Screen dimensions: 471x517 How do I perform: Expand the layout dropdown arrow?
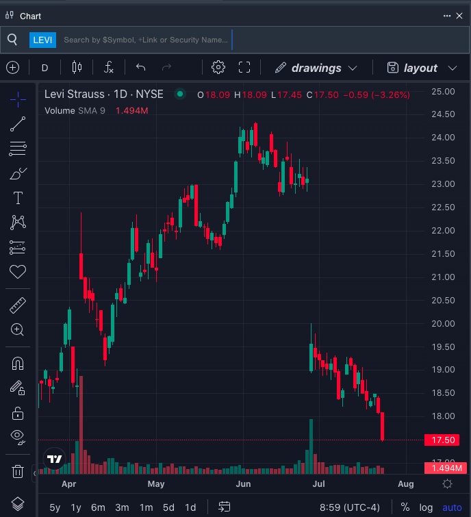click(453, 68)
